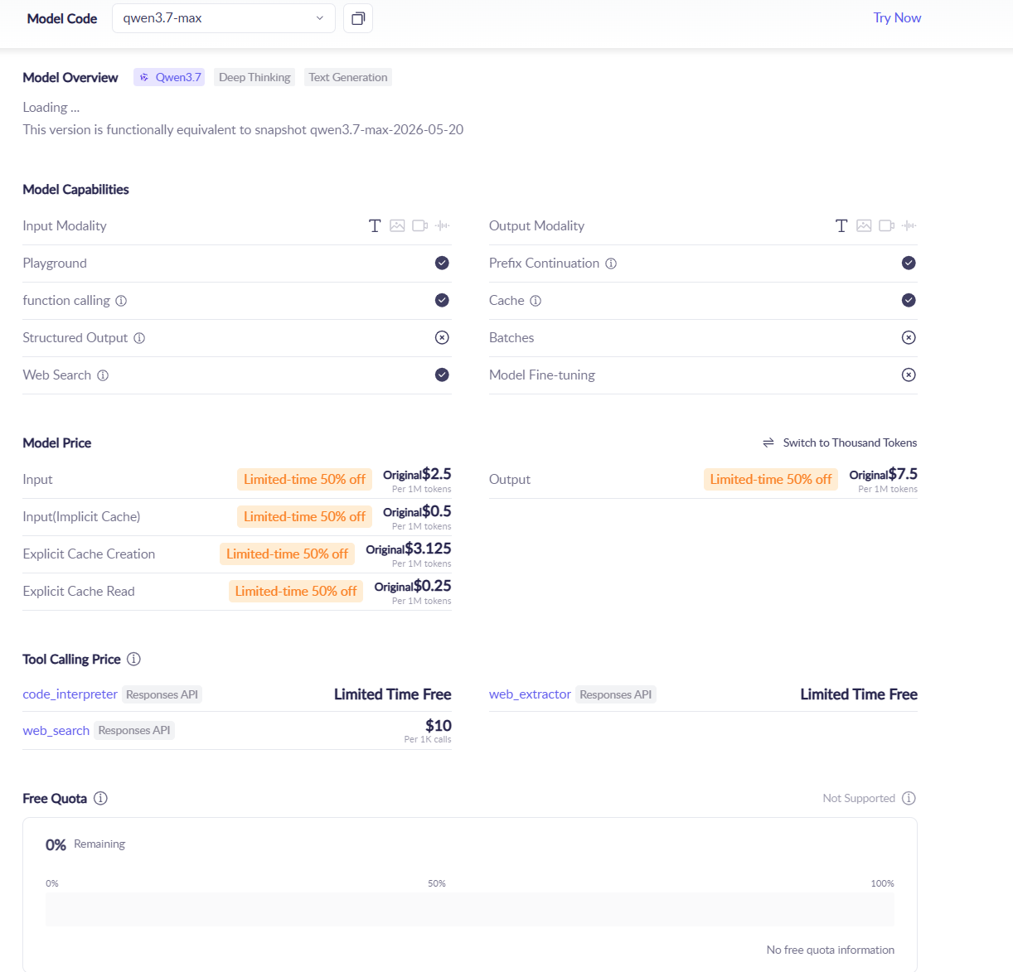Click the free quota progress bar
Viewport: 1013px width, 972px height.
470,909
